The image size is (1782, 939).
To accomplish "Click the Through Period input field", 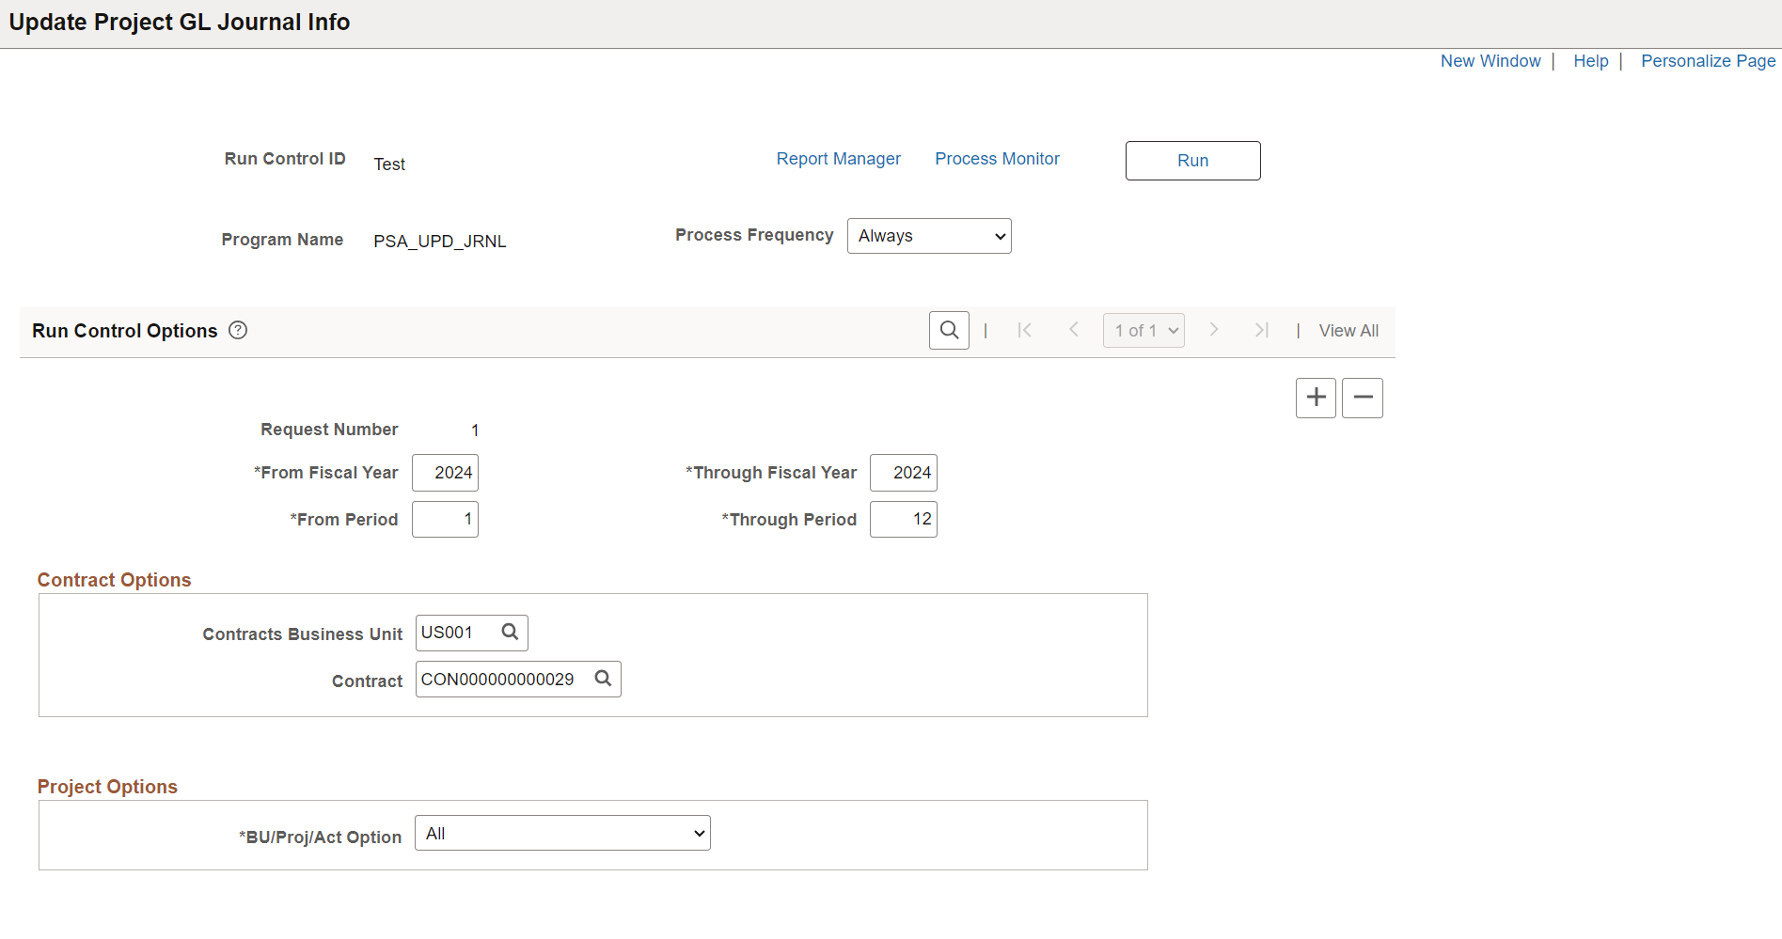I will [x=903, y=520].
